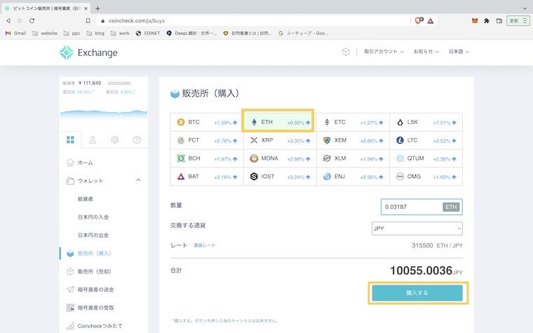Click the 通貨レート link
The width and height of the screenshot is (533, 333).
click(x=205, y=245)
